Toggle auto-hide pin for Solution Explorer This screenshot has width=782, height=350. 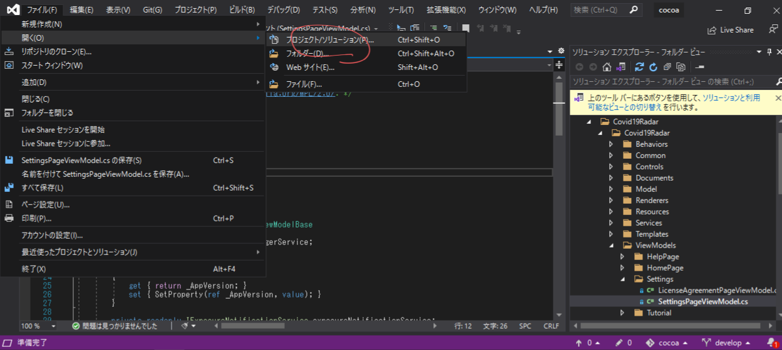point(768,51)
